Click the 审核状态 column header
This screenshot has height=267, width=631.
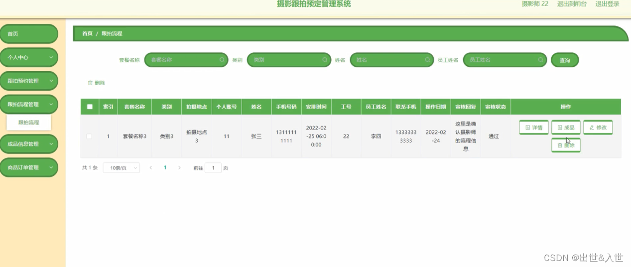pos(496,107)
